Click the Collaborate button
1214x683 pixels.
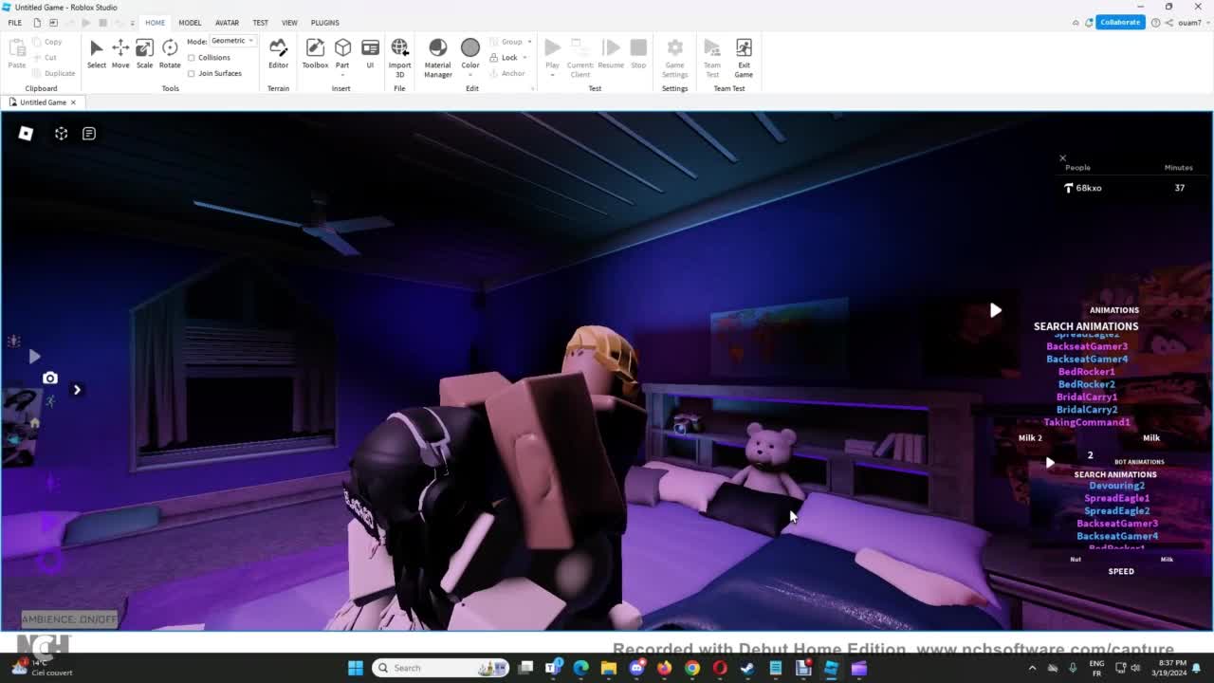(x=1119, y=22)
